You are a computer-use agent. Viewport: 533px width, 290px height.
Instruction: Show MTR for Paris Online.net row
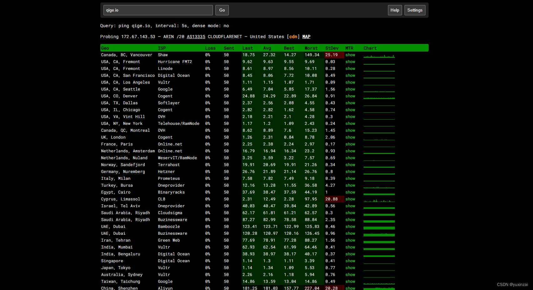point(350,144)
